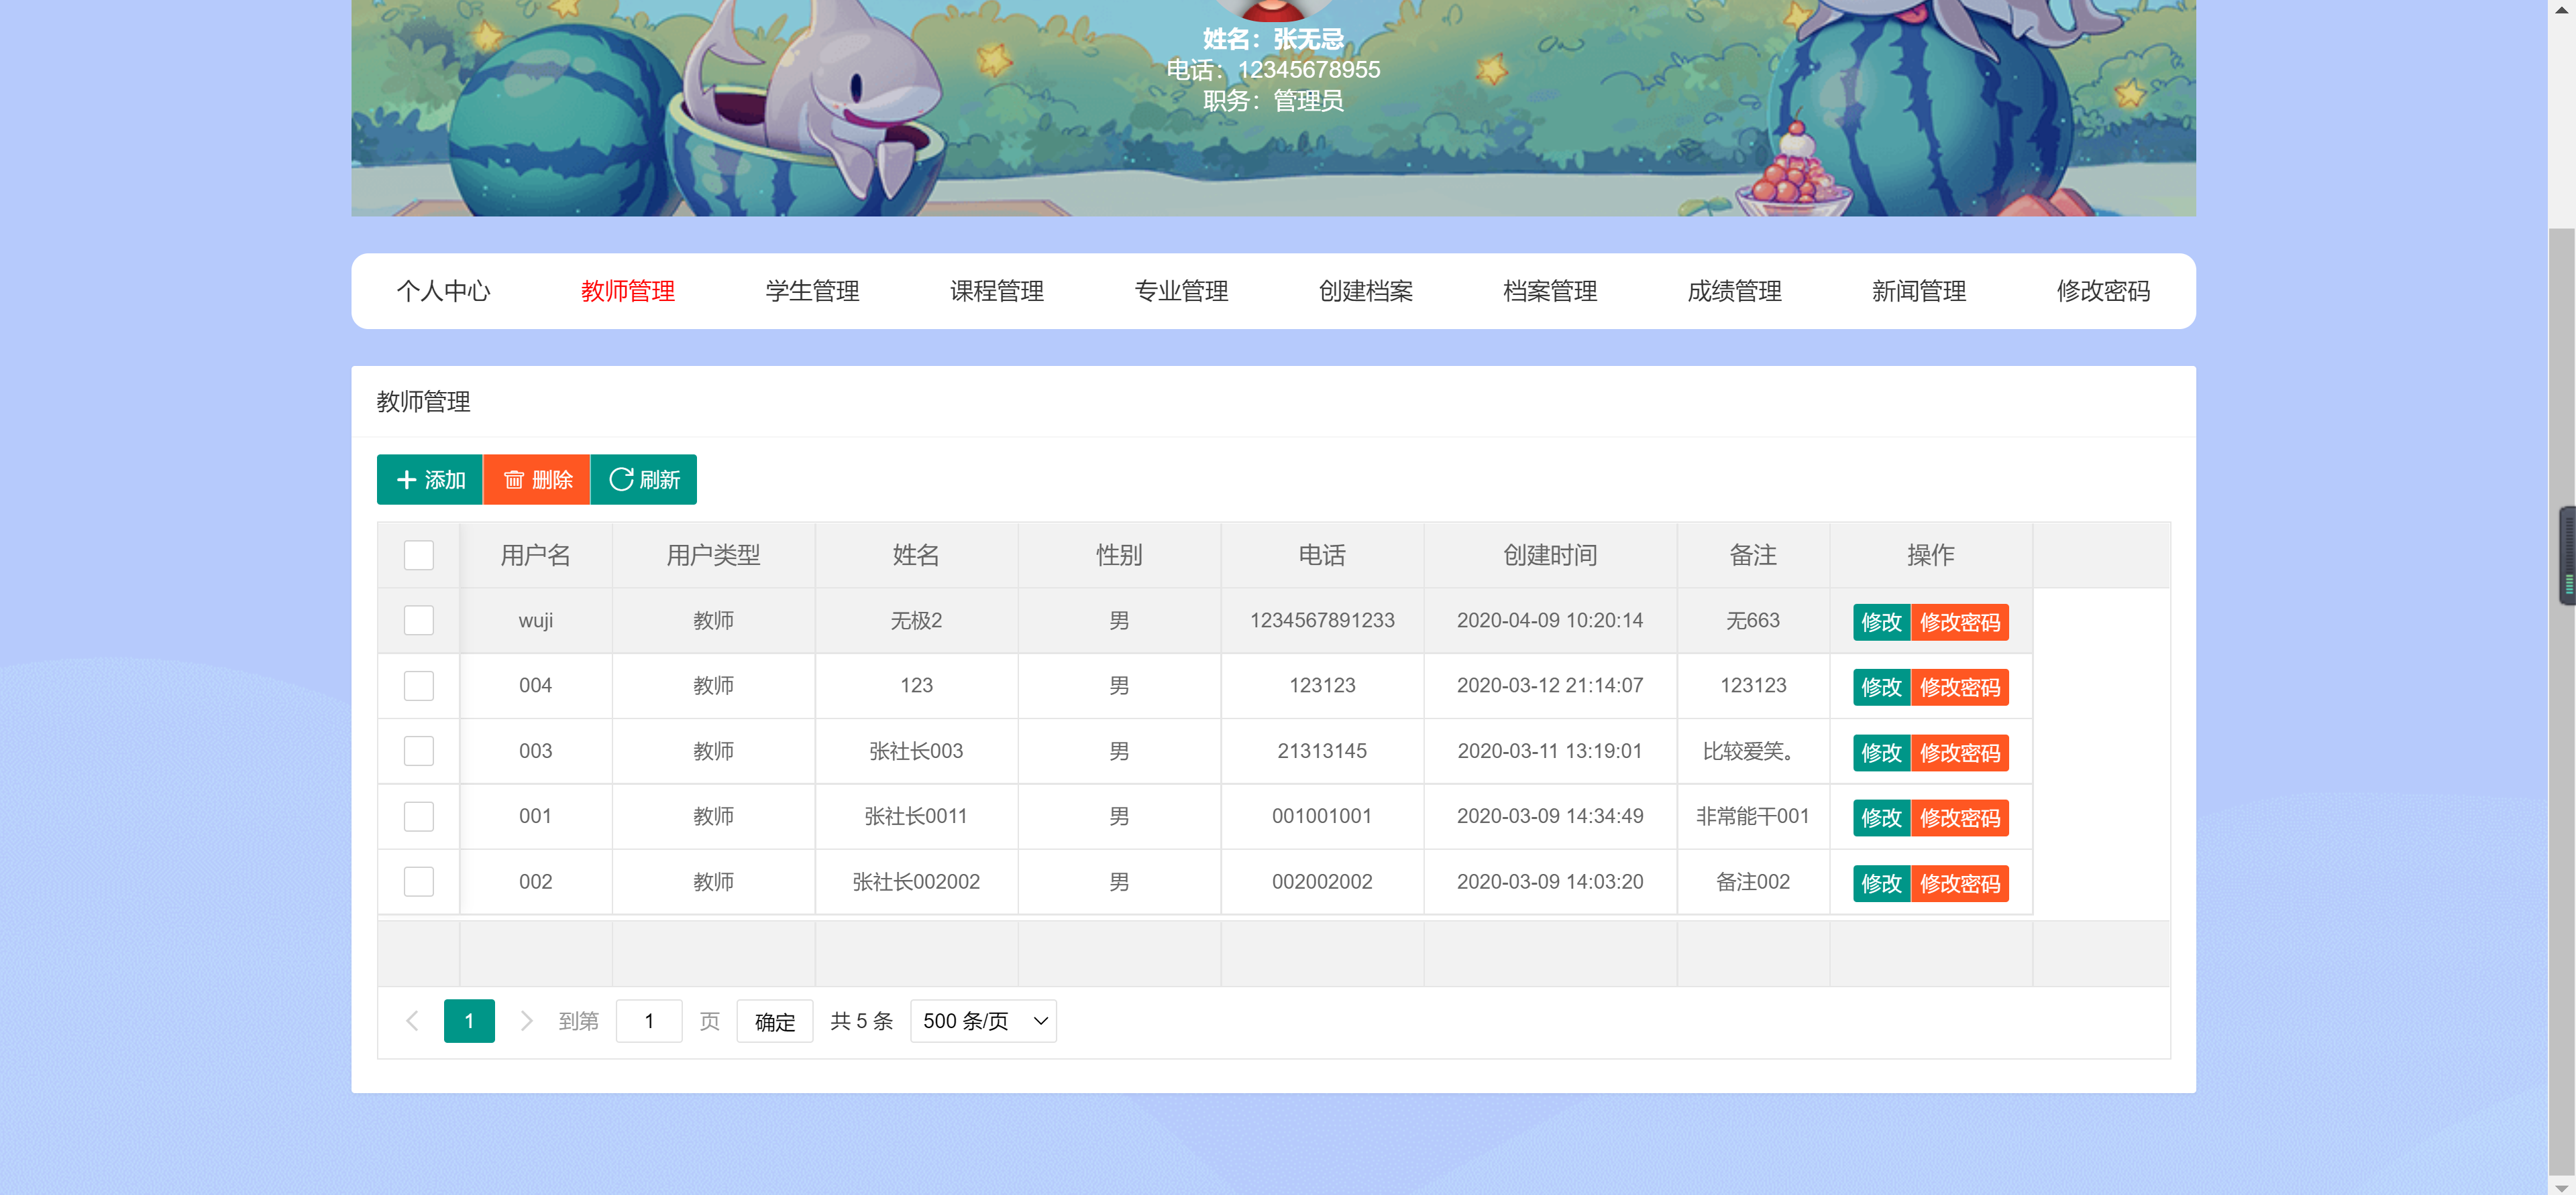
Task: Click the next page arrow in pagination
Action: 527,1021
